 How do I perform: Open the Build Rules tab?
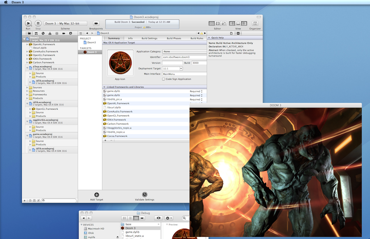point(197,38)
